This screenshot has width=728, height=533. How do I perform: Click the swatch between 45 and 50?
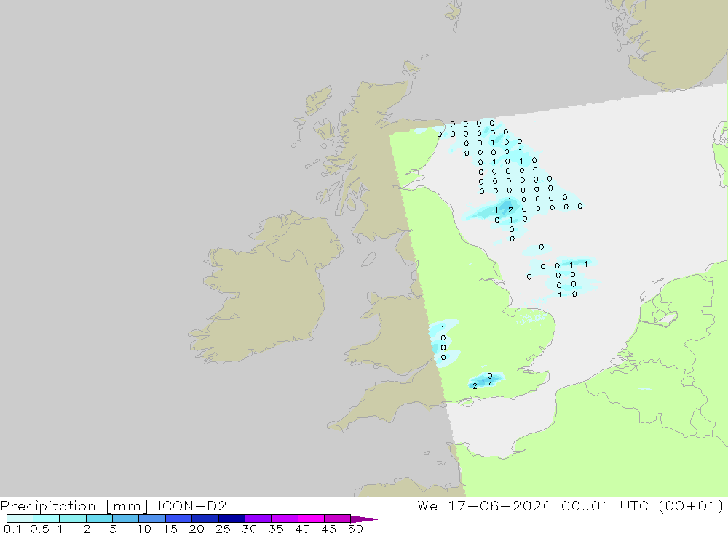point(338,518)
